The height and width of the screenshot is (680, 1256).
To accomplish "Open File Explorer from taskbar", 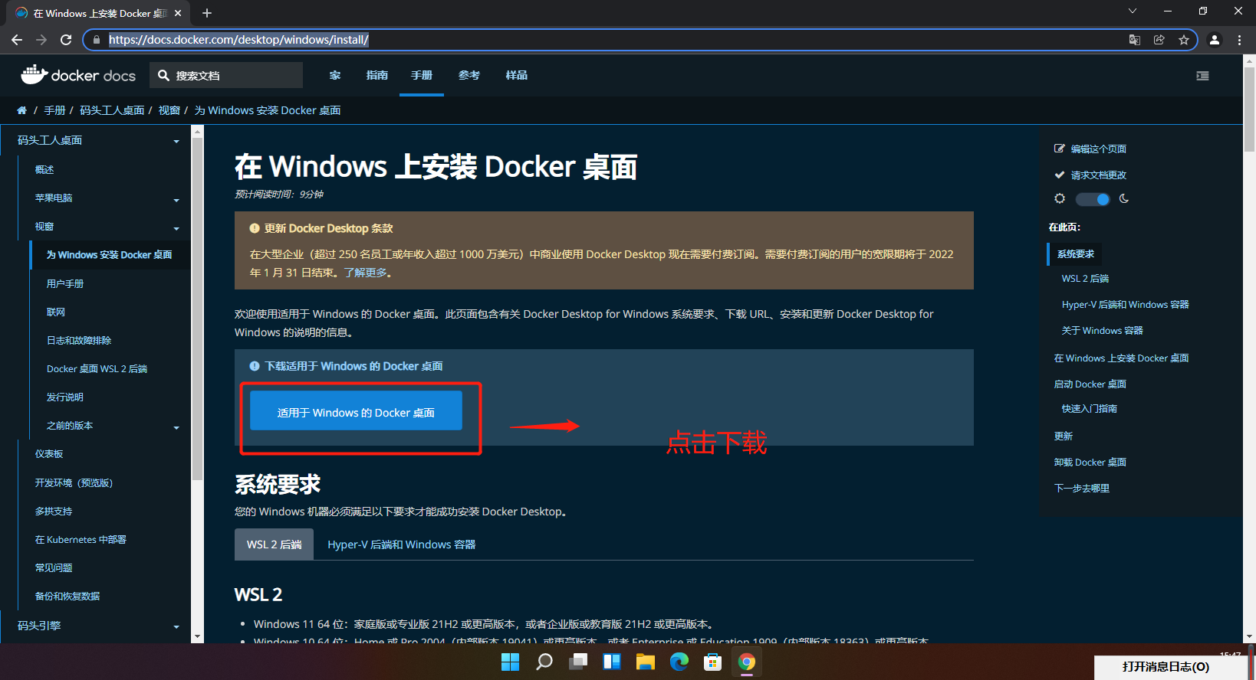I will [645, 662].
